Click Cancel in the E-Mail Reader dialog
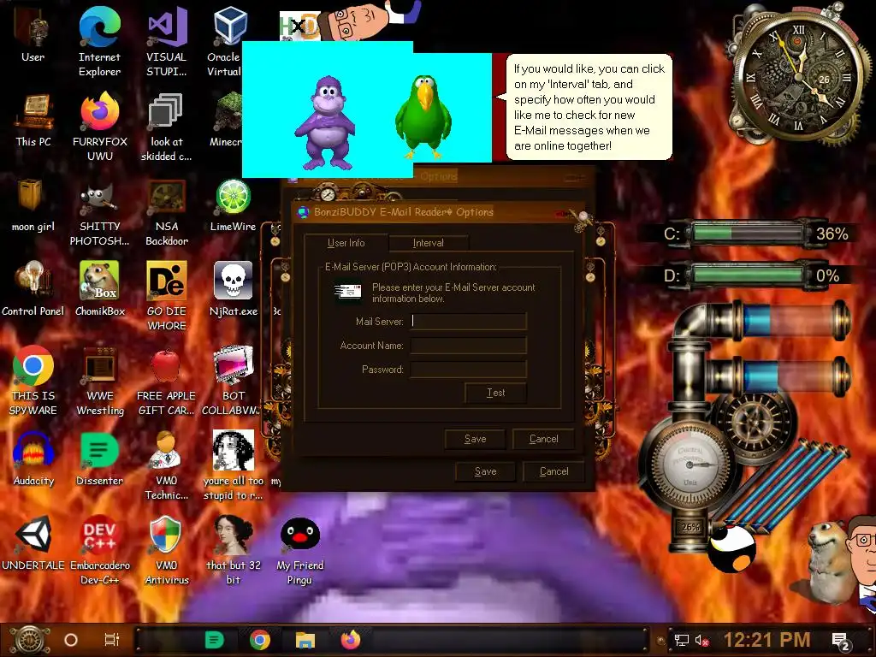876x657 pixels. (x=543, y=439)
